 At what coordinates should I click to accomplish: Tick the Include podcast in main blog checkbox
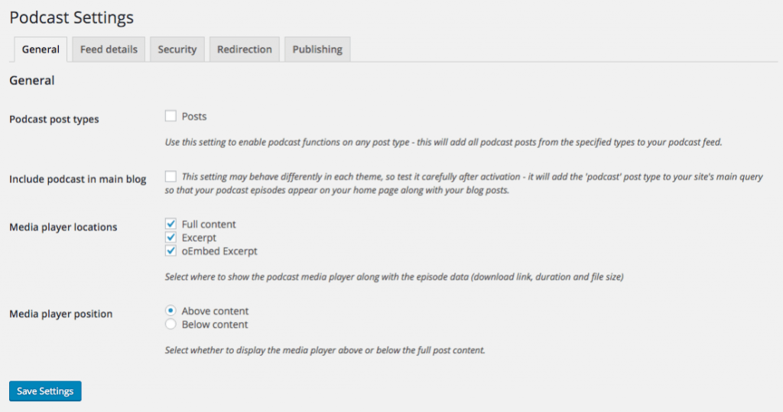[x=171, y=177]
